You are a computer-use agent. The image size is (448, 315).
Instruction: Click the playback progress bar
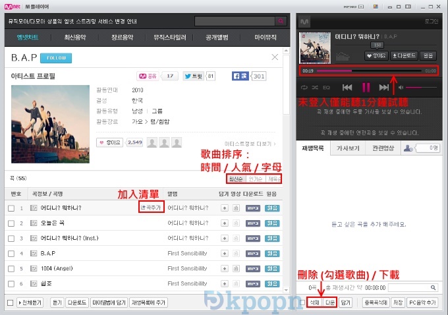pyautogui.click(x=369, y=71)
